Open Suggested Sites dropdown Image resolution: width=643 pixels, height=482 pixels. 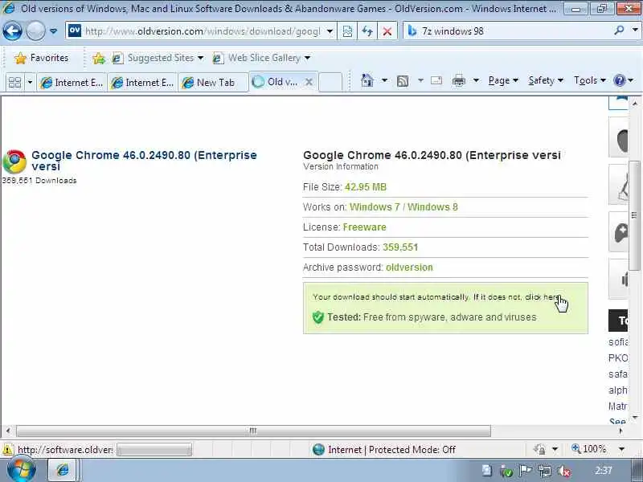pyautogui.click(x=158, y=58)
